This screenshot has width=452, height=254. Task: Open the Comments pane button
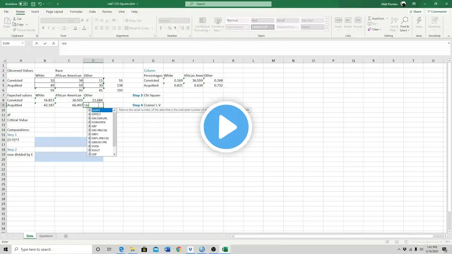[x=437, y=12]
